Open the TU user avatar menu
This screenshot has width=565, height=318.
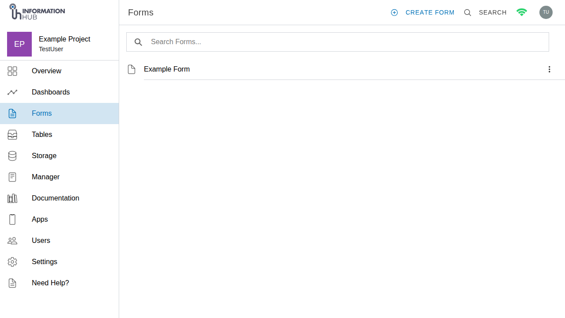(x=546, y=12)
